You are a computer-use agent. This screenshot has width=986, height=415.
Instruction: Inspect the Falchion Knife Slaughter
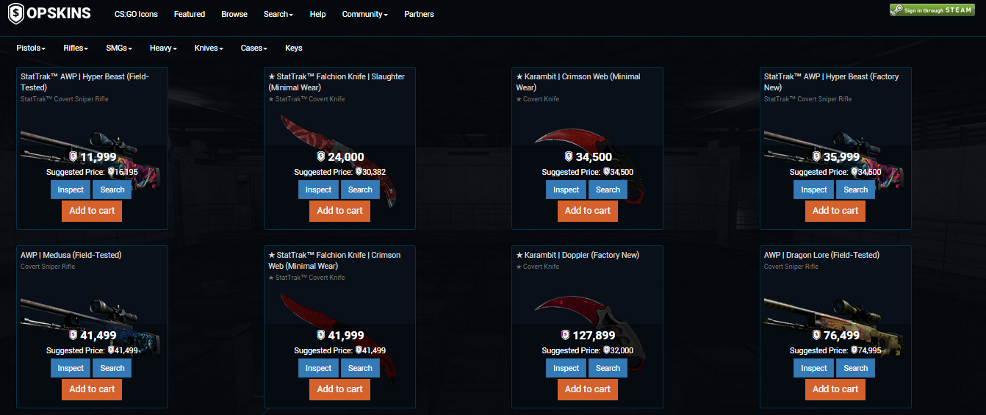[318, 190]
